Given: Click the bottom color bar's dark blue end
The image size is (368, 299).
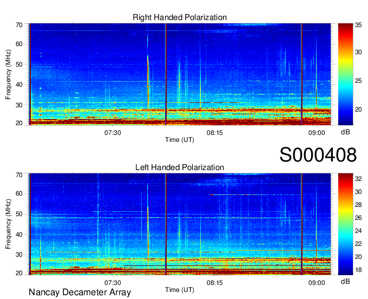Looking at the screenshot, I should (345, 272).
